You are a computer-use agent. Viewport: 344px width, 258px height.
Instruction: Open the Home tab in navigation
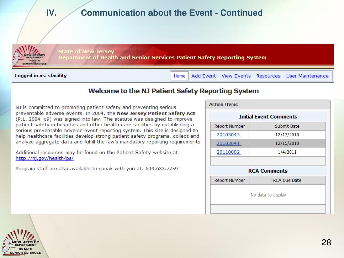[179, 76]
